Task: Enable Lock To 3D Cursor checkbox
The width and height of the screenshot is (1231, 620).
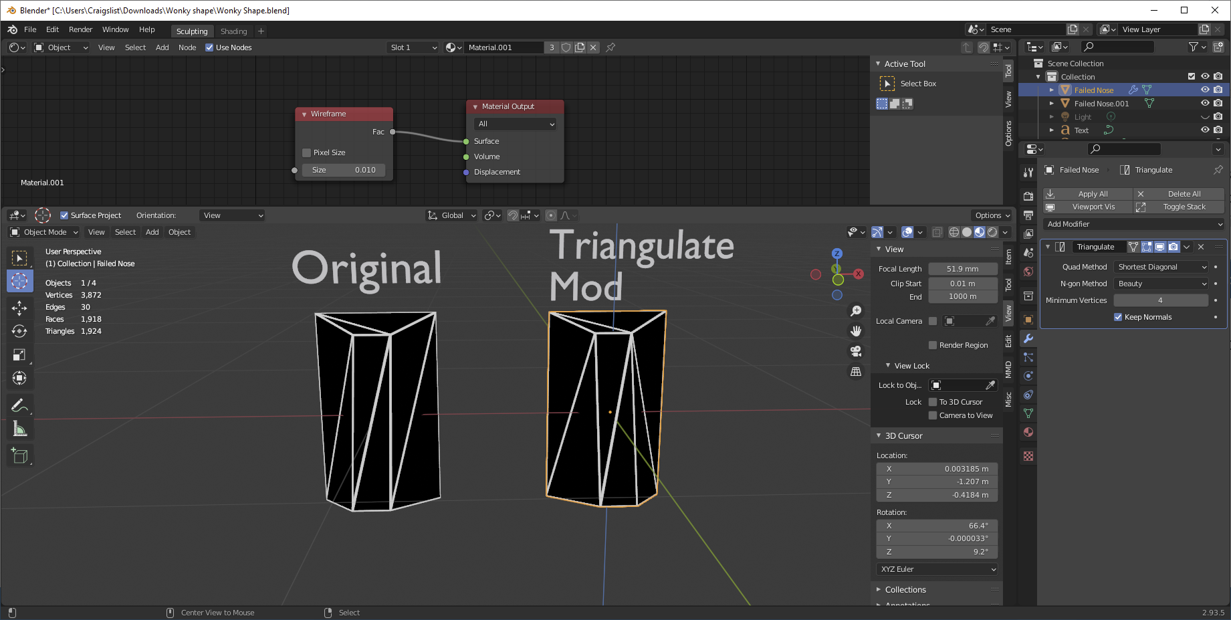Action: (933, 402)
